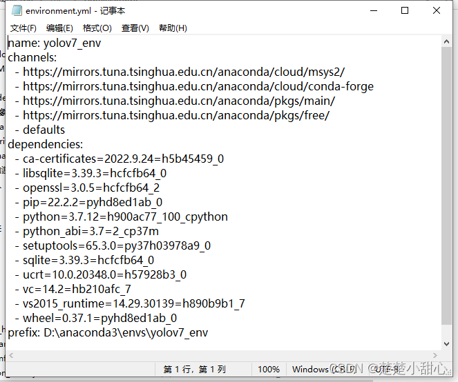
Task: Click the Notepad icon in title bar
Action: (x=17, y=11)
